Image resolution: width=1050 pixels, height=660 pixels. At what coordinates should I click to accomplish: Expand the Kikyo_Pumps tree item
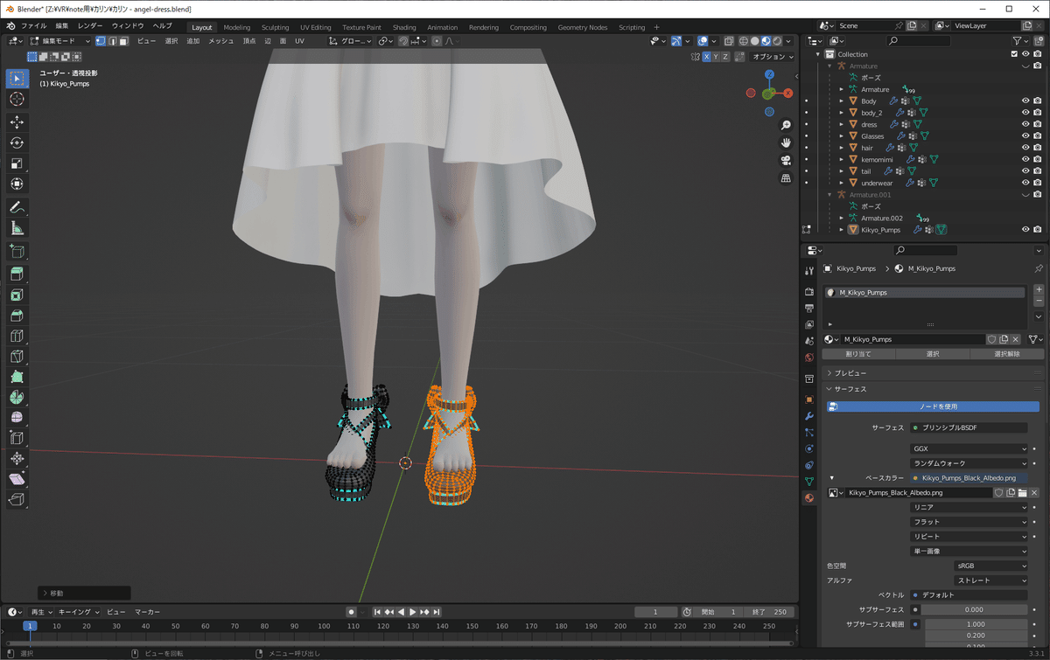tap(842, 230)
